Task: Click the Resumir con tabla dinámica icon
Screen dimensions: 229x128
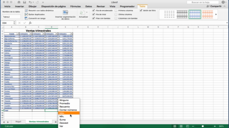Action: (26, 10)
